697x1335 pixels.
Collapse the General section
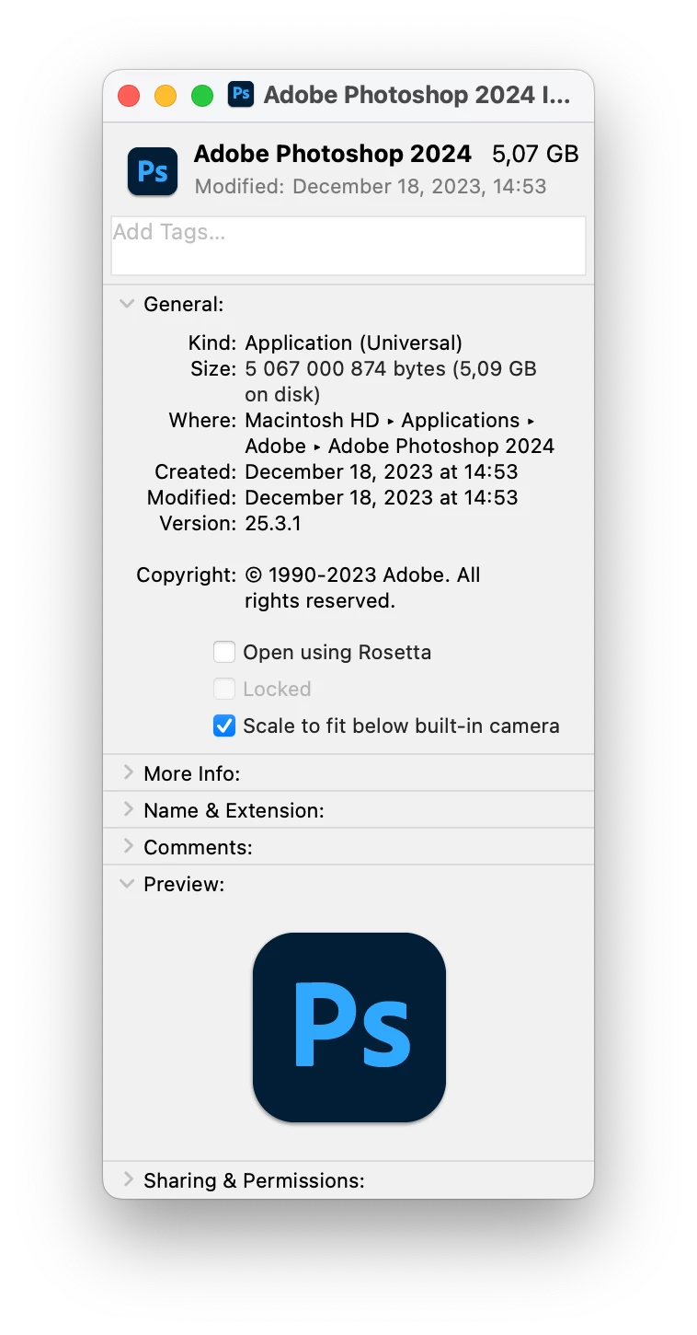[x=128, y=304]
